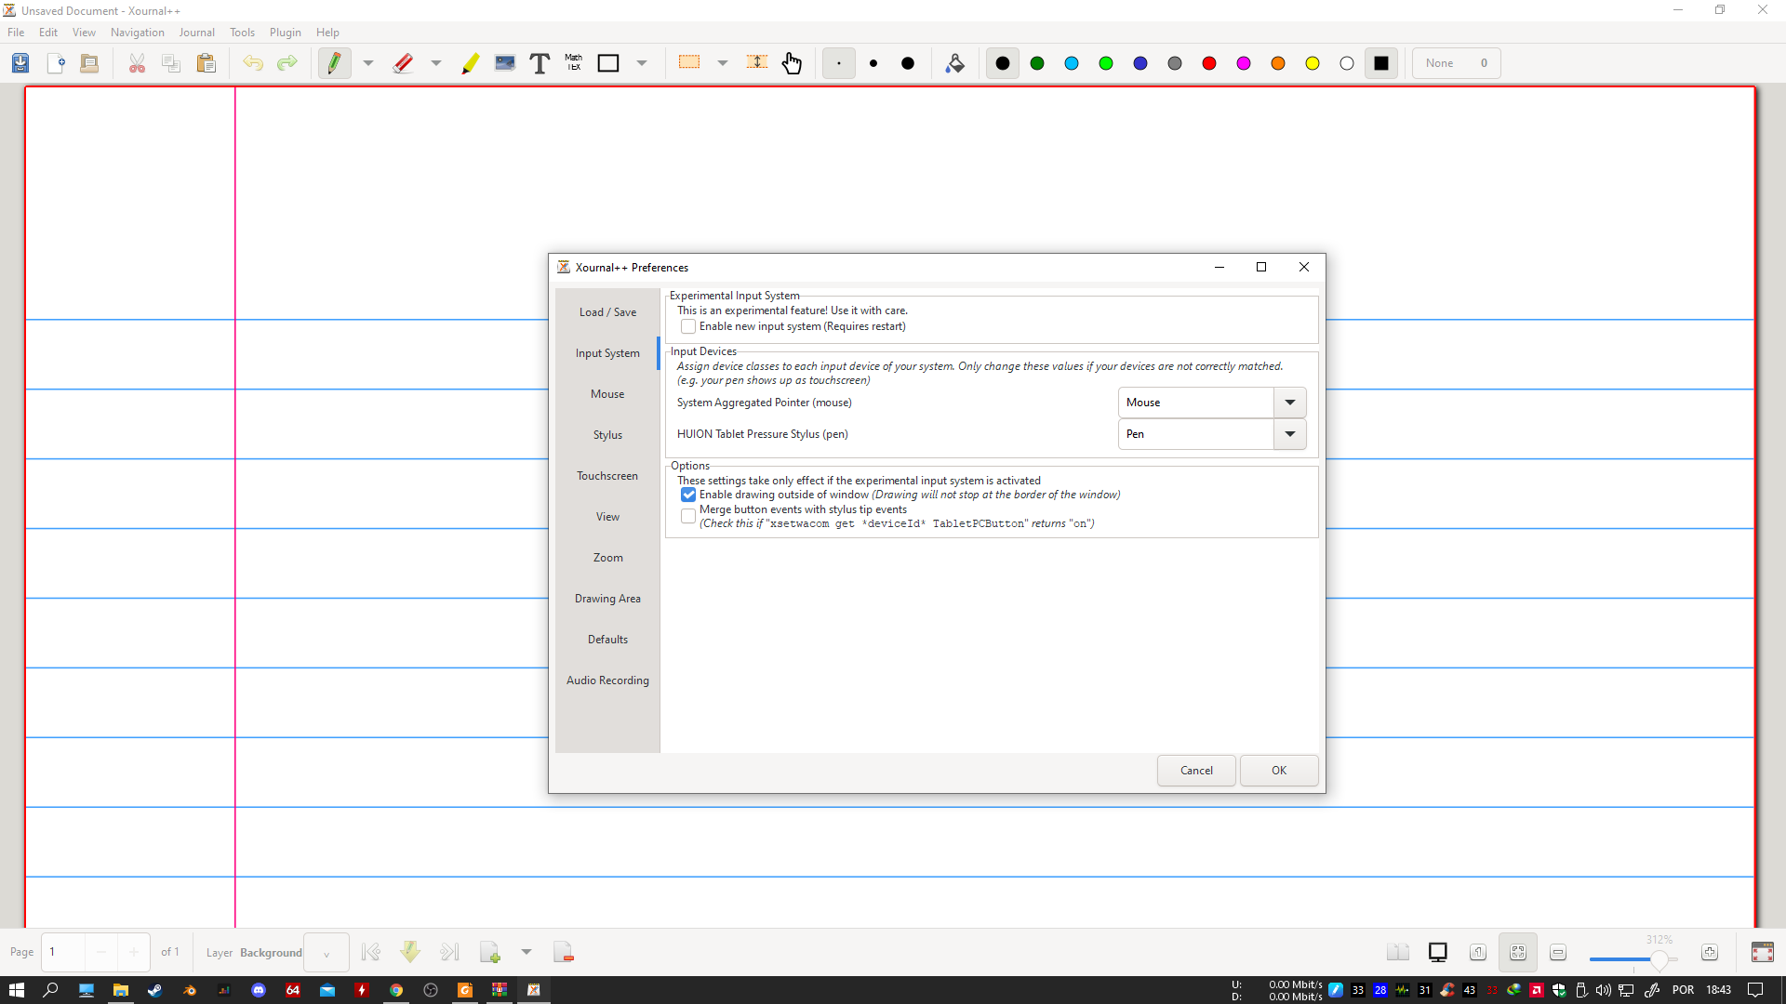Click the Delete page icon
Viewport: 1786px width, 1004px height.
(564, 952)
